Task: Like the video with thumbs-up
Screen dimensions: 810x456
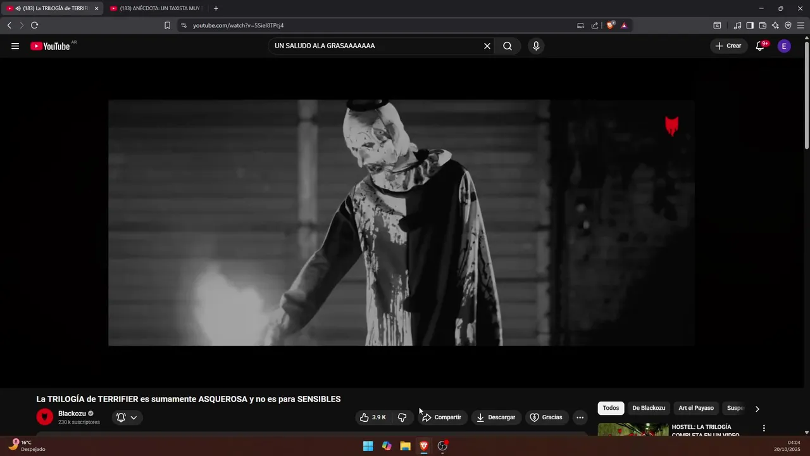Action: [x=373, y=417]
